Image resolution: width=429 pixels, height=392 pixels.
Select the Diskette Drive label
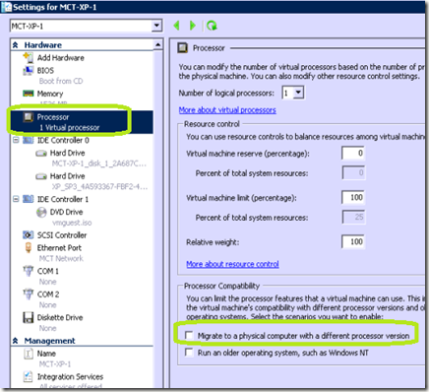pos(60,317)
